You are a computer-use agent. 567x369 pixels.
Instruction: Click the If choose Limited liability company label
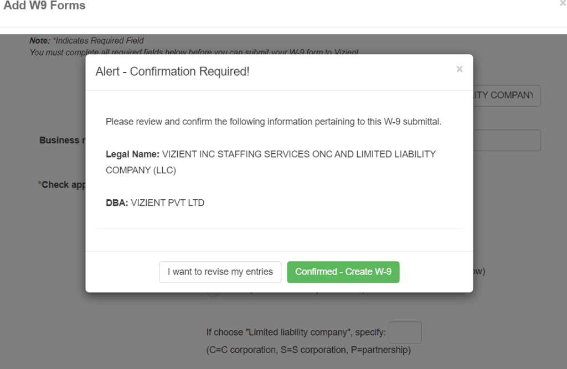coord(296,333)
